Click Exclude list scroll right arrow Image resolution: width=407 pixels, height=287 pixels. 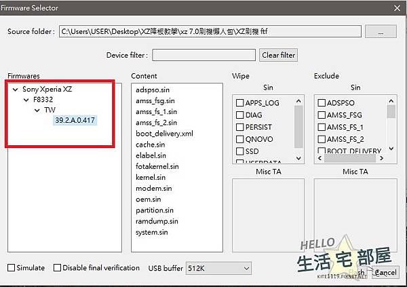tap(381, 158)
